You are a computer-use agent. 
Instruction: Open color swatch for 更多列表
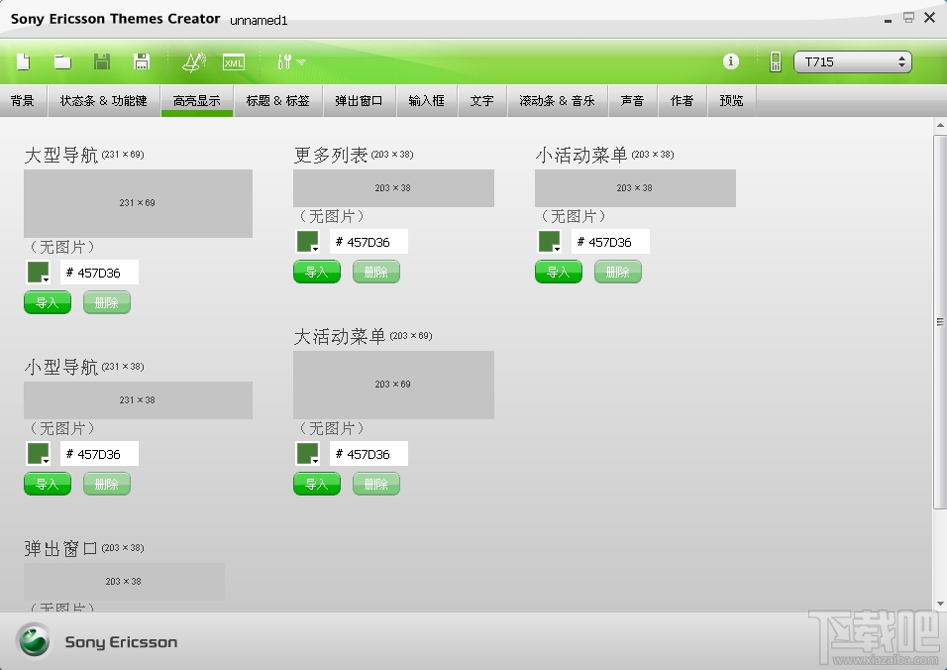tap(308, 241)
